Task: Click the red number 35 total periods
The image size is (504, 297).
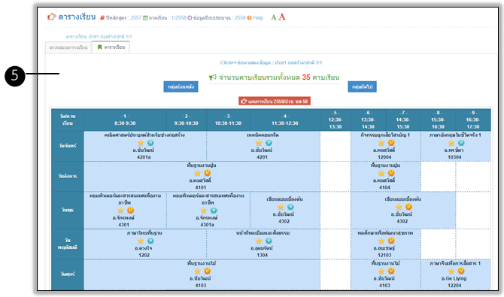Action: point(306,77)
